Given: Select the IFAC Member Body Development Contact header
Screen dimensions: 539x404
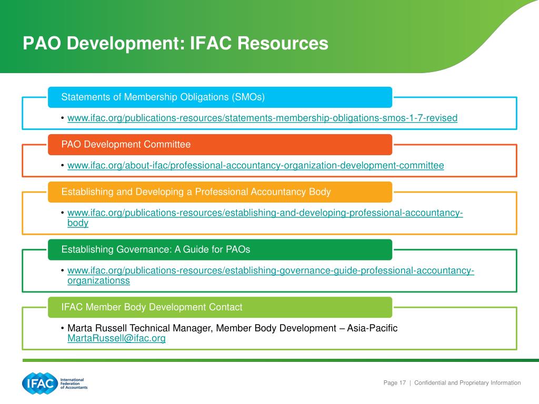Looking at the screenshot, I should click(220, 307).
